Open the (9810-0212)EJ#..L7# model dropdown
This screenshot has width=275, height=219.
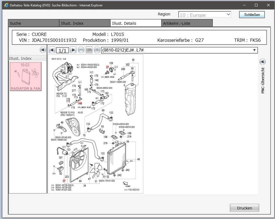click(x=179, y=50)
